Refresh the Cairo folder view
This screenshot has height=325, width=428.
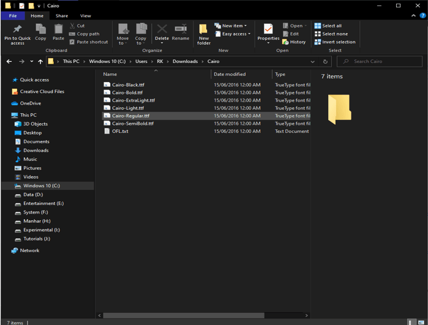point(325,62)
